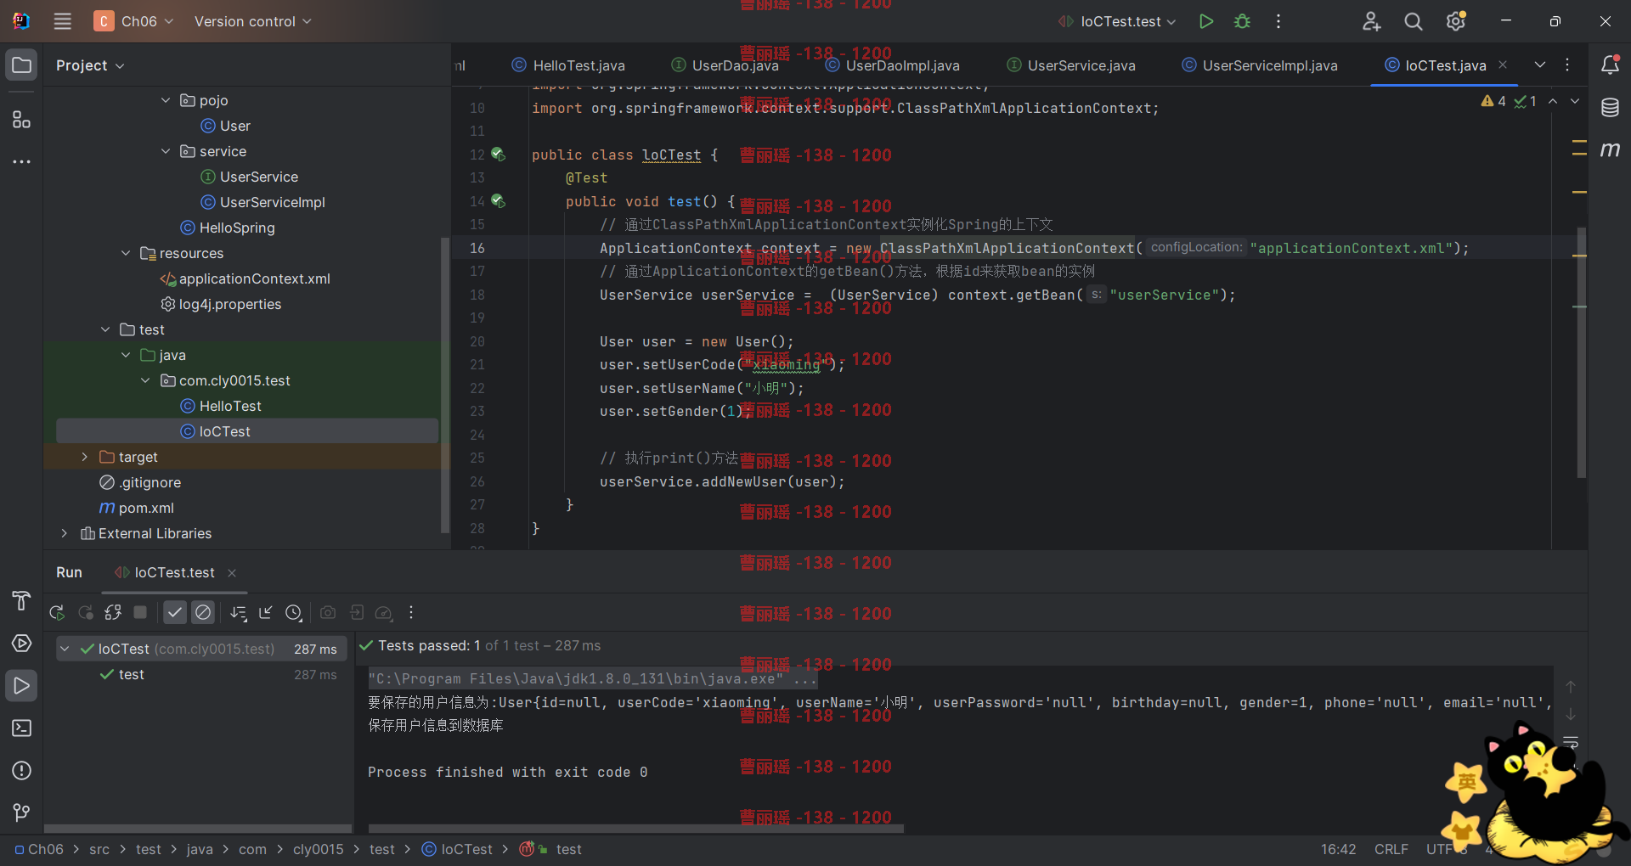This screenshot has height=866, width=1631.
Task: Collapse the resources folder
Action: tap(126, 253)
